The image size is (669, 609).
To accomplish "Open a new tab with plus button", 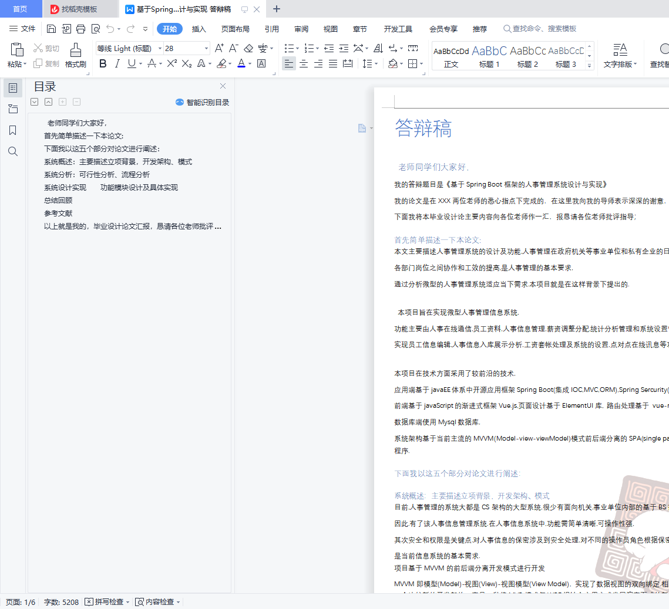I will (277, 9).
